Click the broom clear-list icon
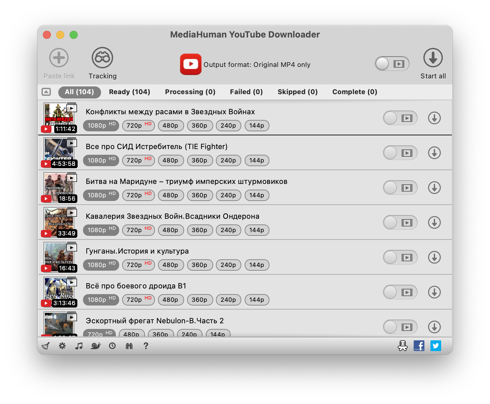 46,346
